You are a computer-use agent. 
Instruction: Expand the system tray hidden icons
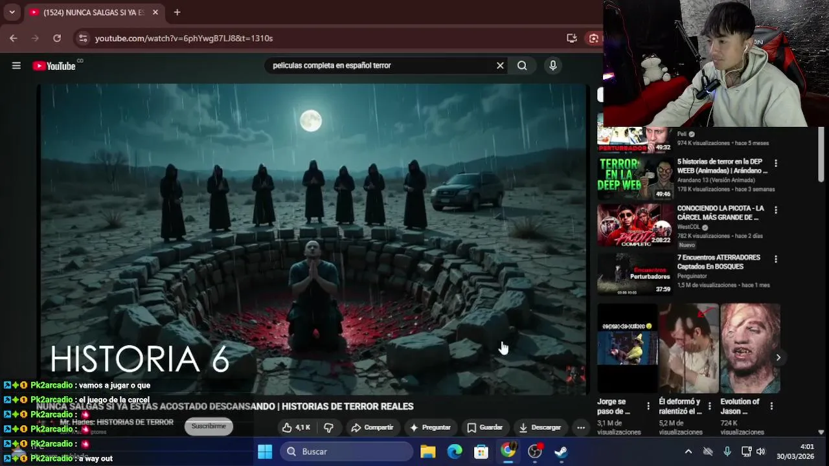(688, 452)
